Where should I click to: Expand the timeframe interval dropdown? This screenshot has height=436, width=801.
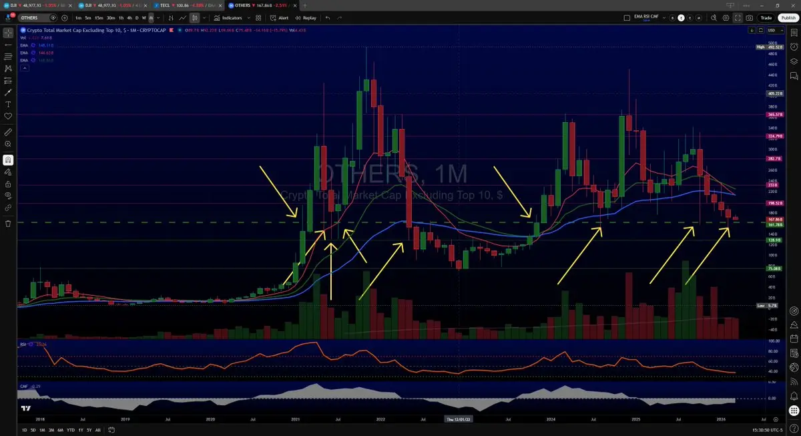pos(159,18)
